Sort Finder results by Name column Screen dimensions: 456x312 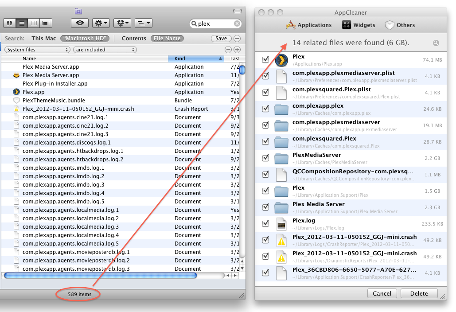[x=84, y=58]
